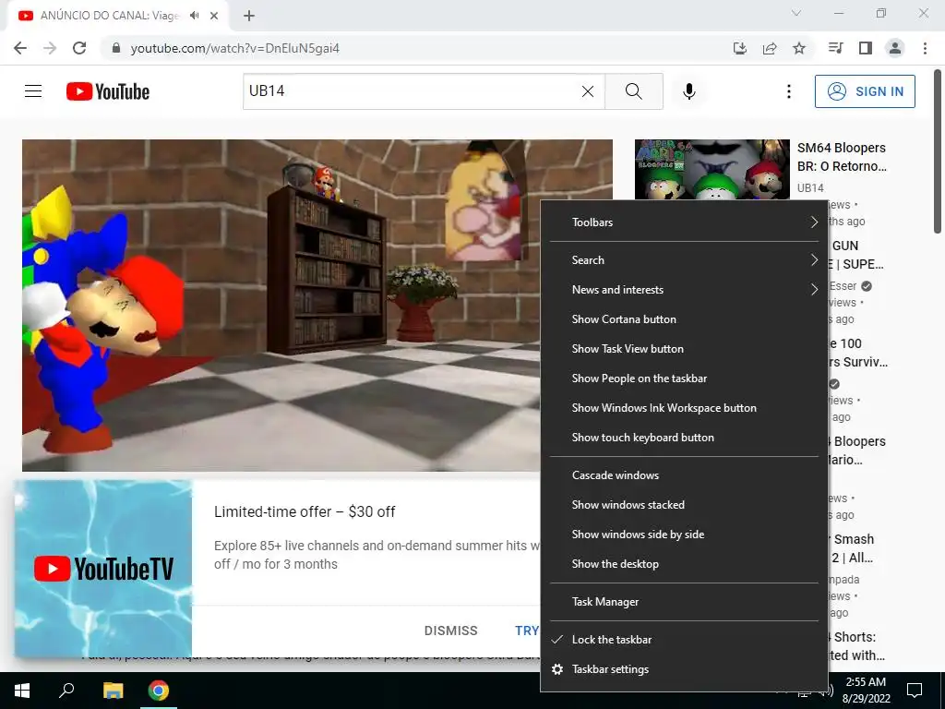Open SM64 Bloopers BR: O Retorno video title

click(842, 157)
